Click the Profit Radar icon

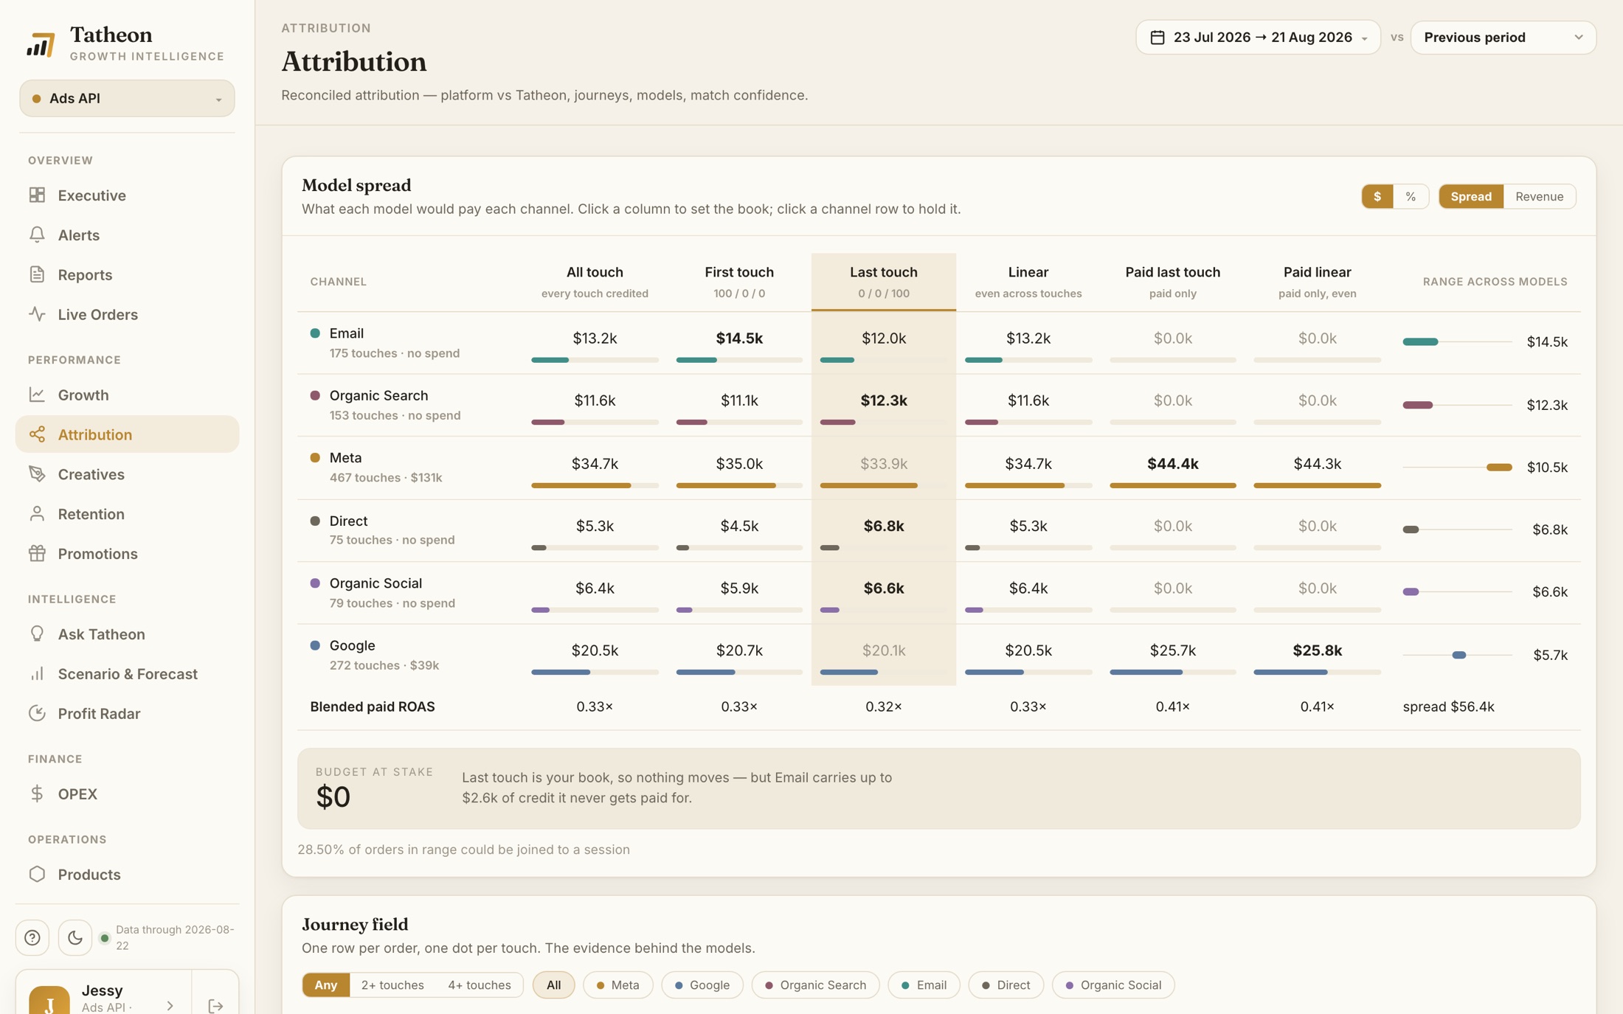37,714
